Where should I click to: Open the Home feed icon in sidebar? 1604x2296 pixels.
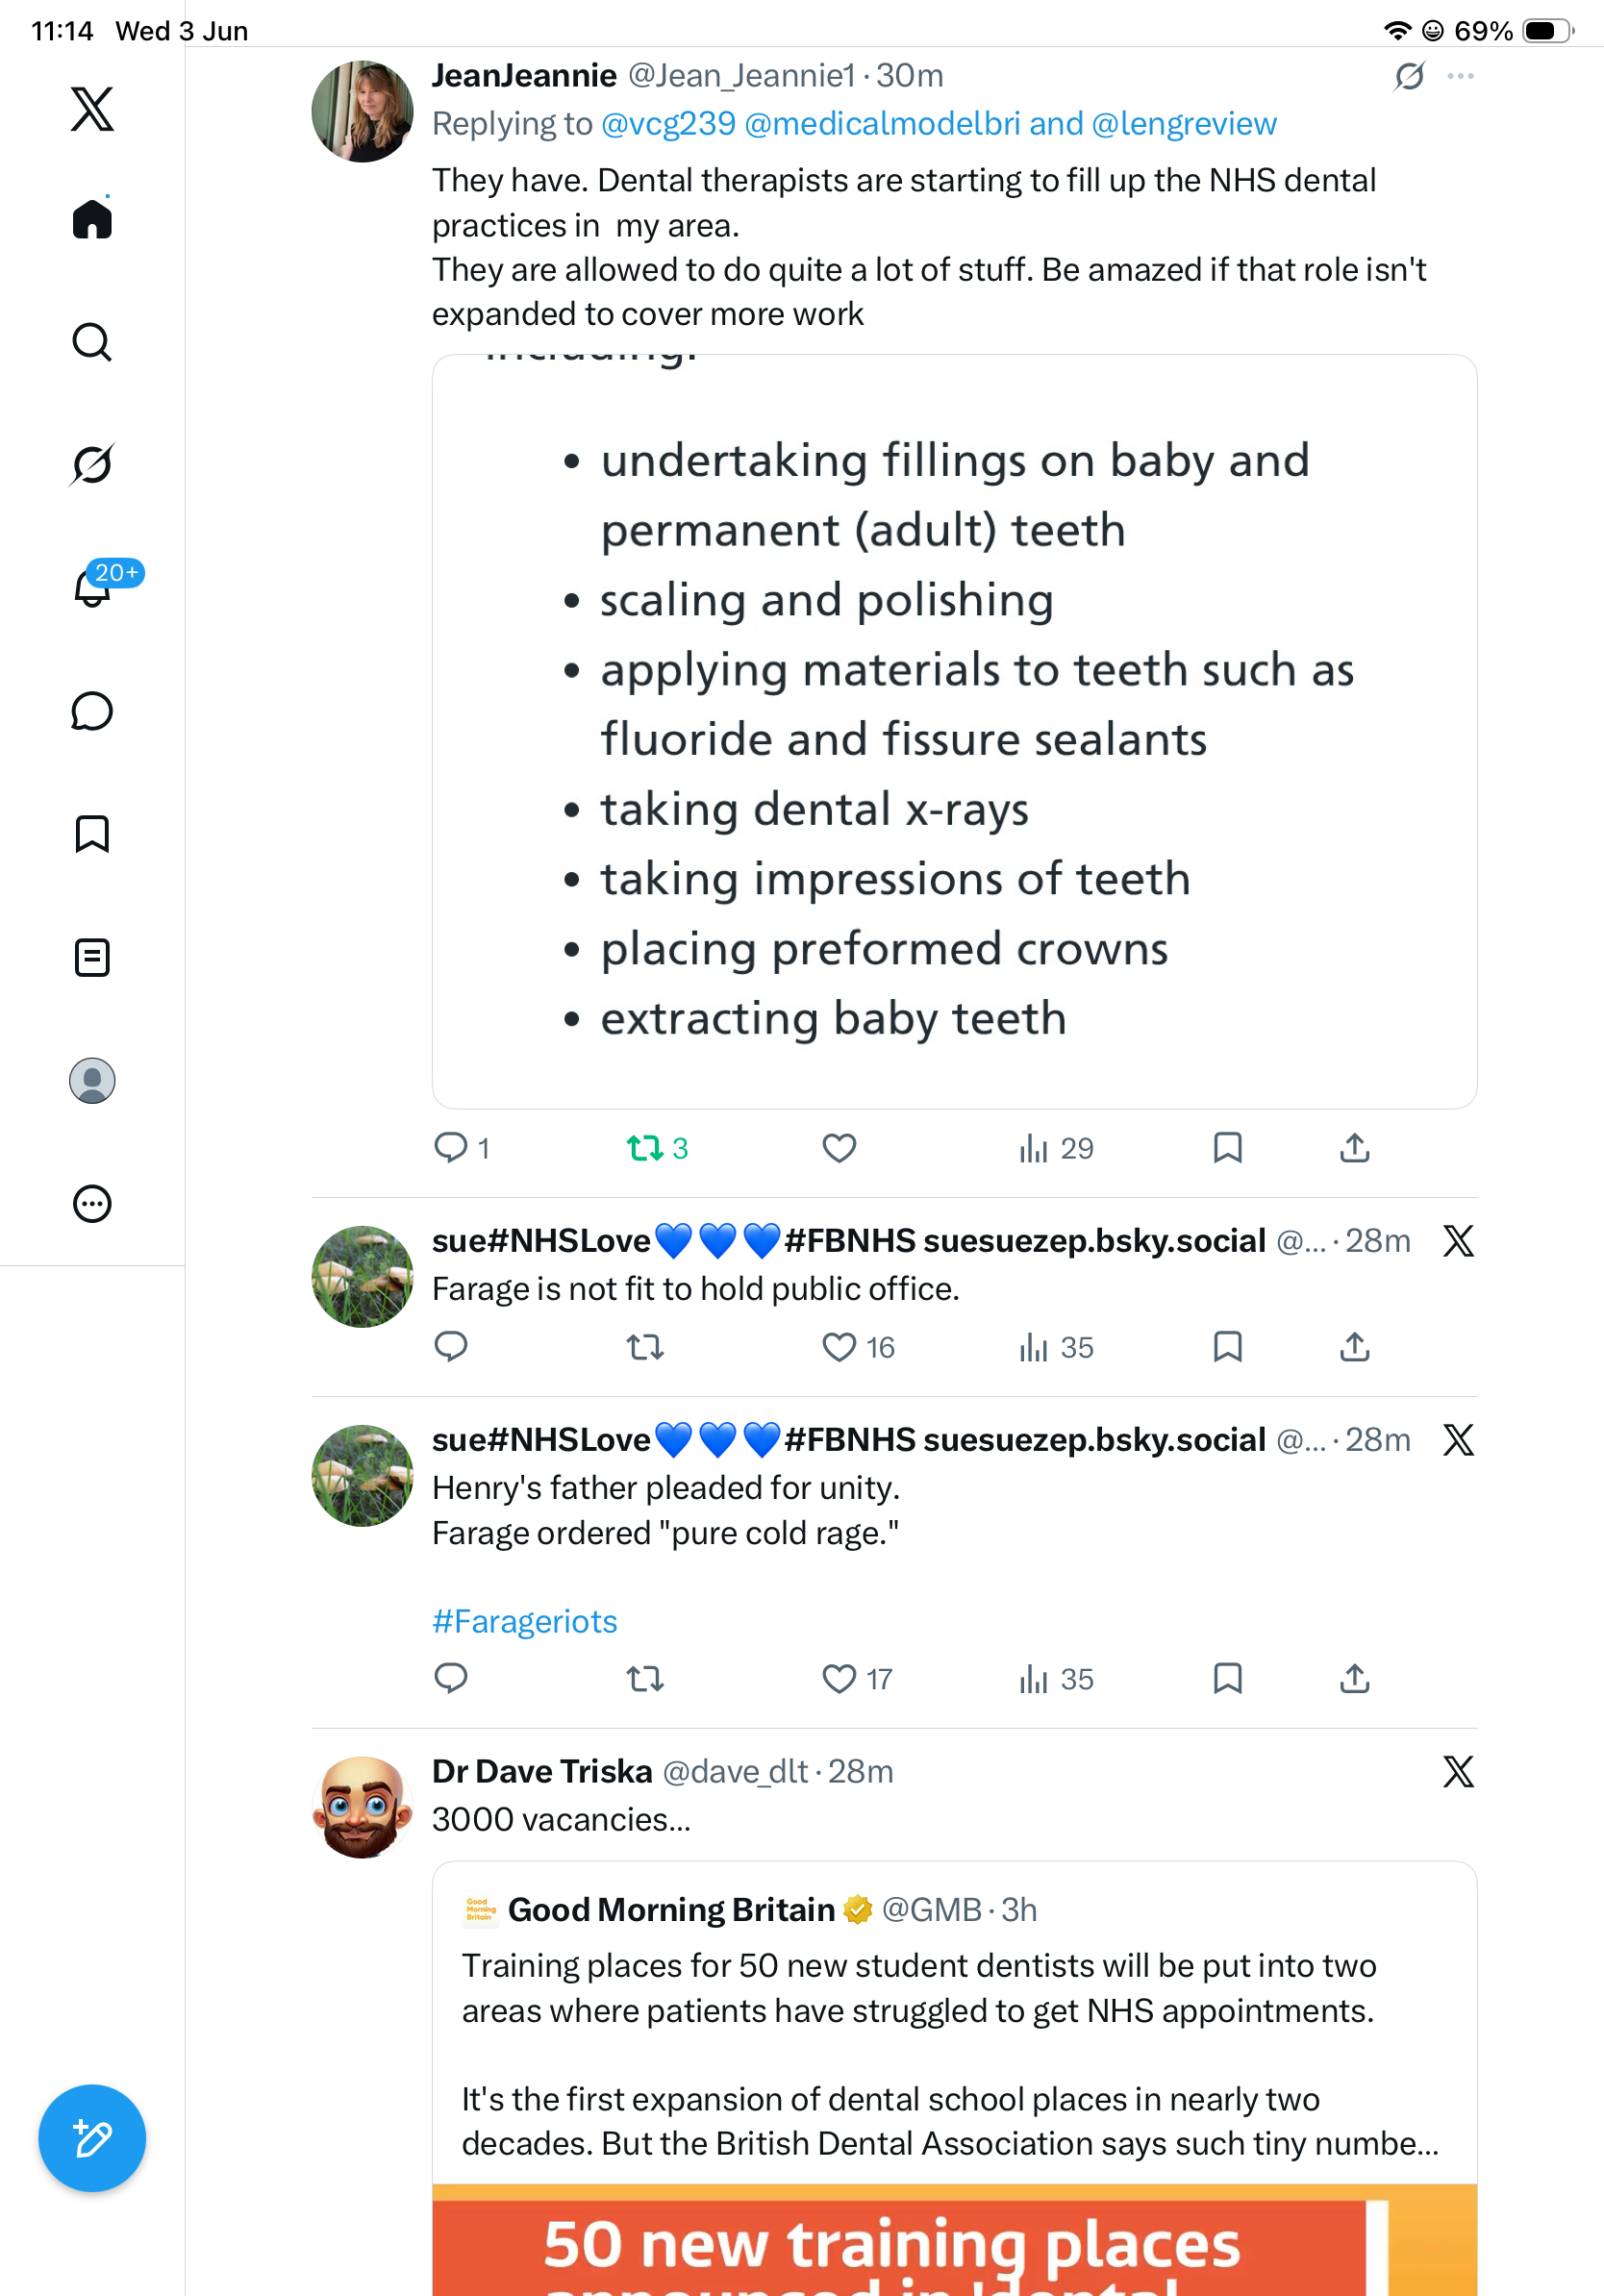click(x=92, y=218)
